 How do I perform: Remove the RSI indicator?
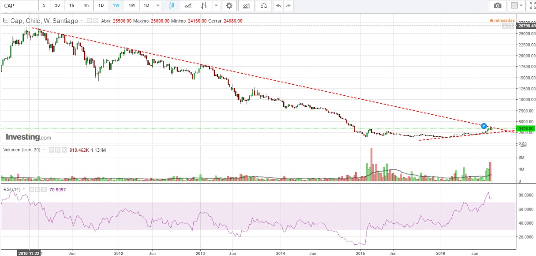(x=44, y=190)
